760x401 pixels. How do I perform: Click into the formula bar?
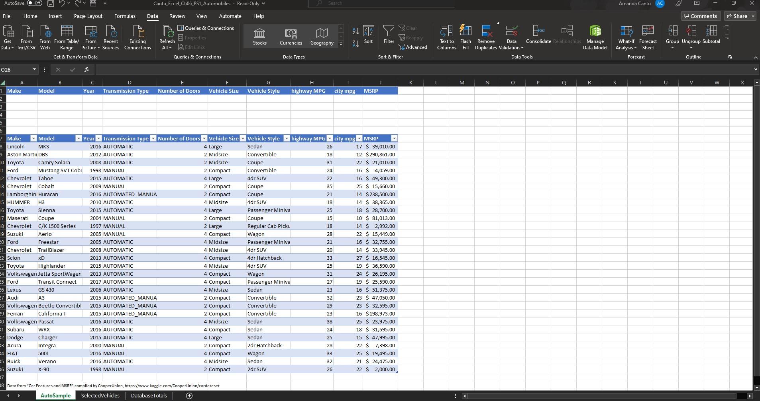[423, 70]
